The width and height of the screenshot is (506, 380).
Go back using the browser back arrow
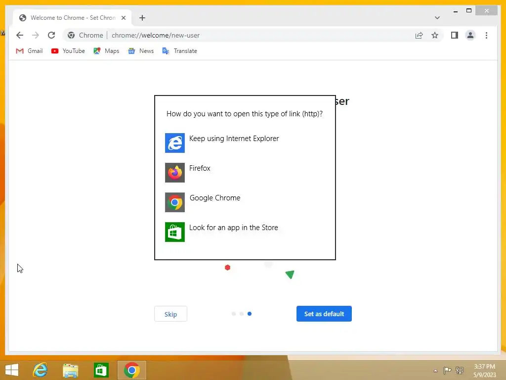(20, 35)
